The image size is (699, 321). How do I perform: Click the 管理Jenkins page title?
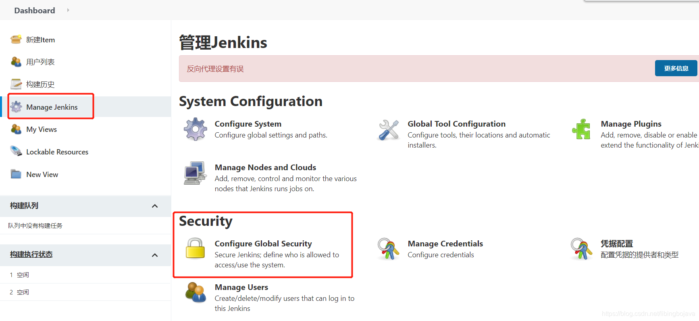pyautogui.click(x=223, y=42)
